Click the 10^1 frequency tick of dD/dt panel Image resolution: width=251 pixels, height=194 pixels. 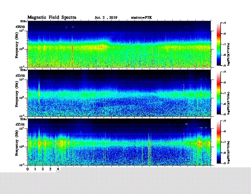(22, 79)
